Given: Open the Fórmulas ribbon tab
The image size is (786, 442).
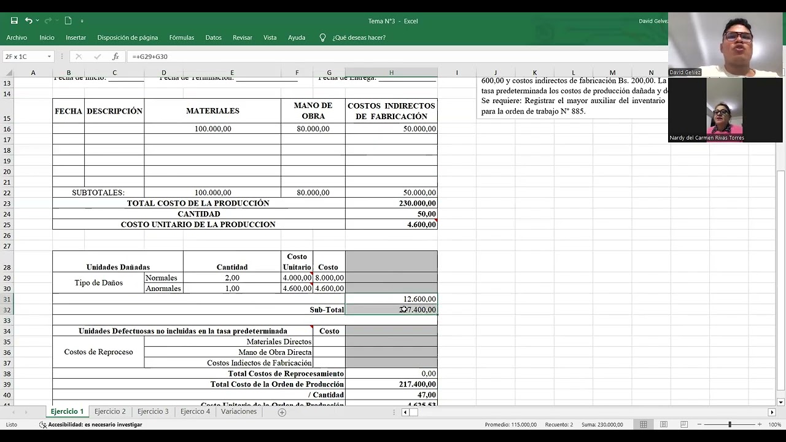Looking at the screenshot, I should pos(182,37).
